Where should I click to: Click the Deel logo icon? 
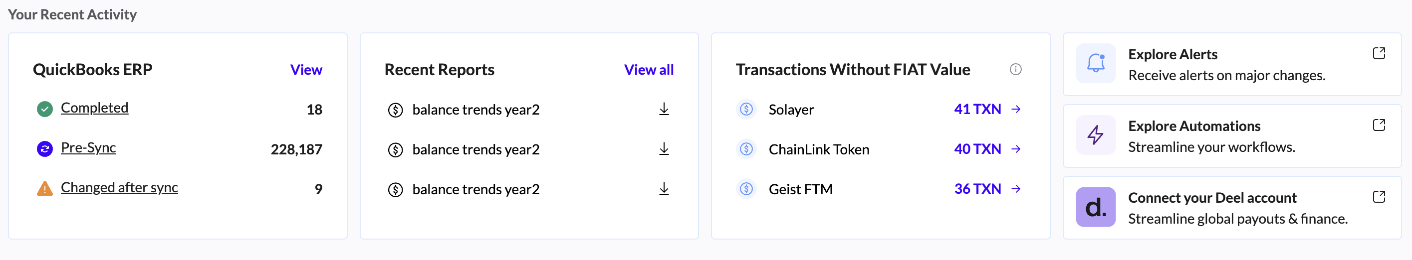point(1095,207)
